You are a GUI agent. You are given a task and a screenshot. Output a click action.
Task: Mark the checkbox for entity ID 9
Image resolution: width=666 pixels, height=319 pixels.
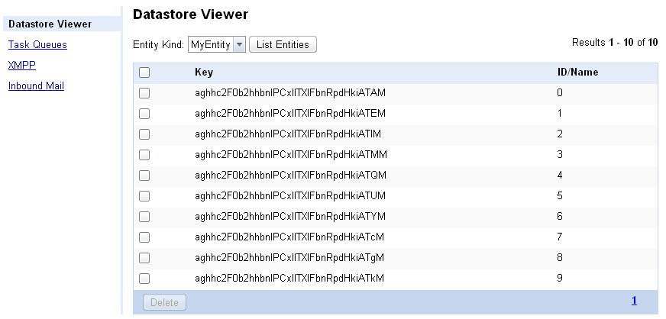click(x=144, y=279)
